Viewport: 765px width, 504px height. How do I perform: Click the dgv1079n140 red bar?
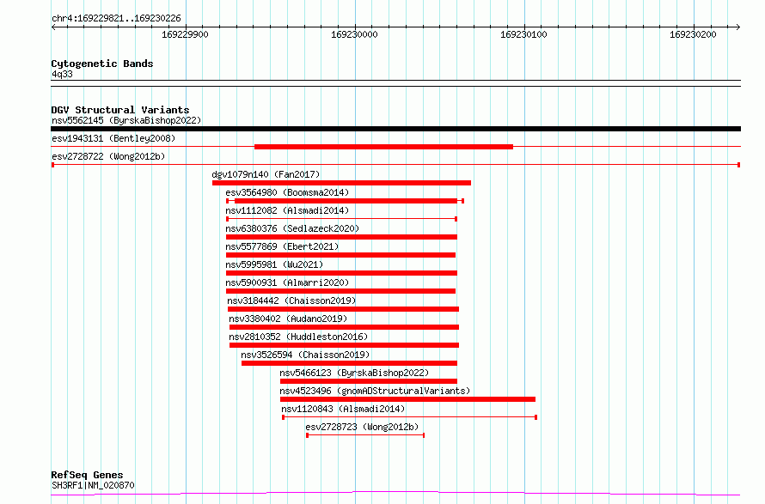pyautogui.click(x=341, y=183)
